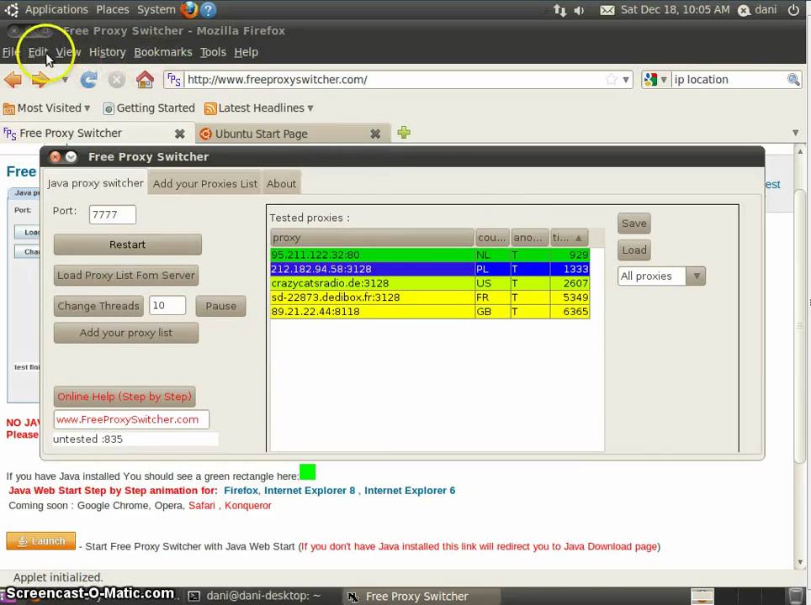Switch to the About tab
The width and height of the screenshot is (811, 605).
coord(281,183)
